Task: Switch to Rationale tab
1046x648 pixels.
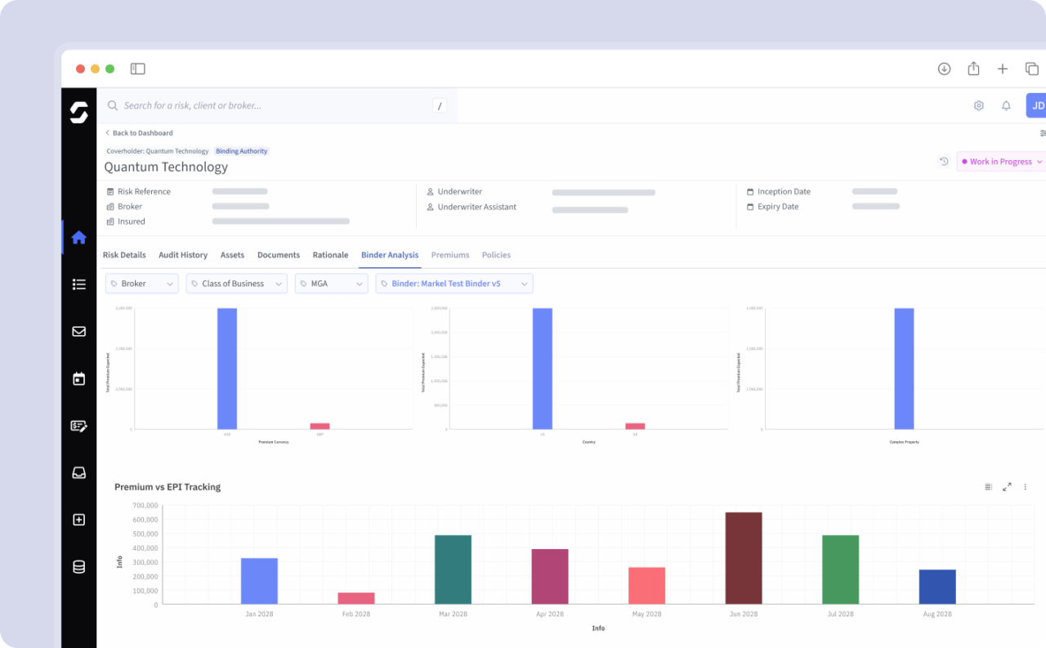Action: pos(330,255)
